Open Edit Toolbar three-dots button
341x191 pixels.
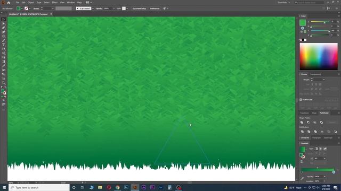pos(4,110)
